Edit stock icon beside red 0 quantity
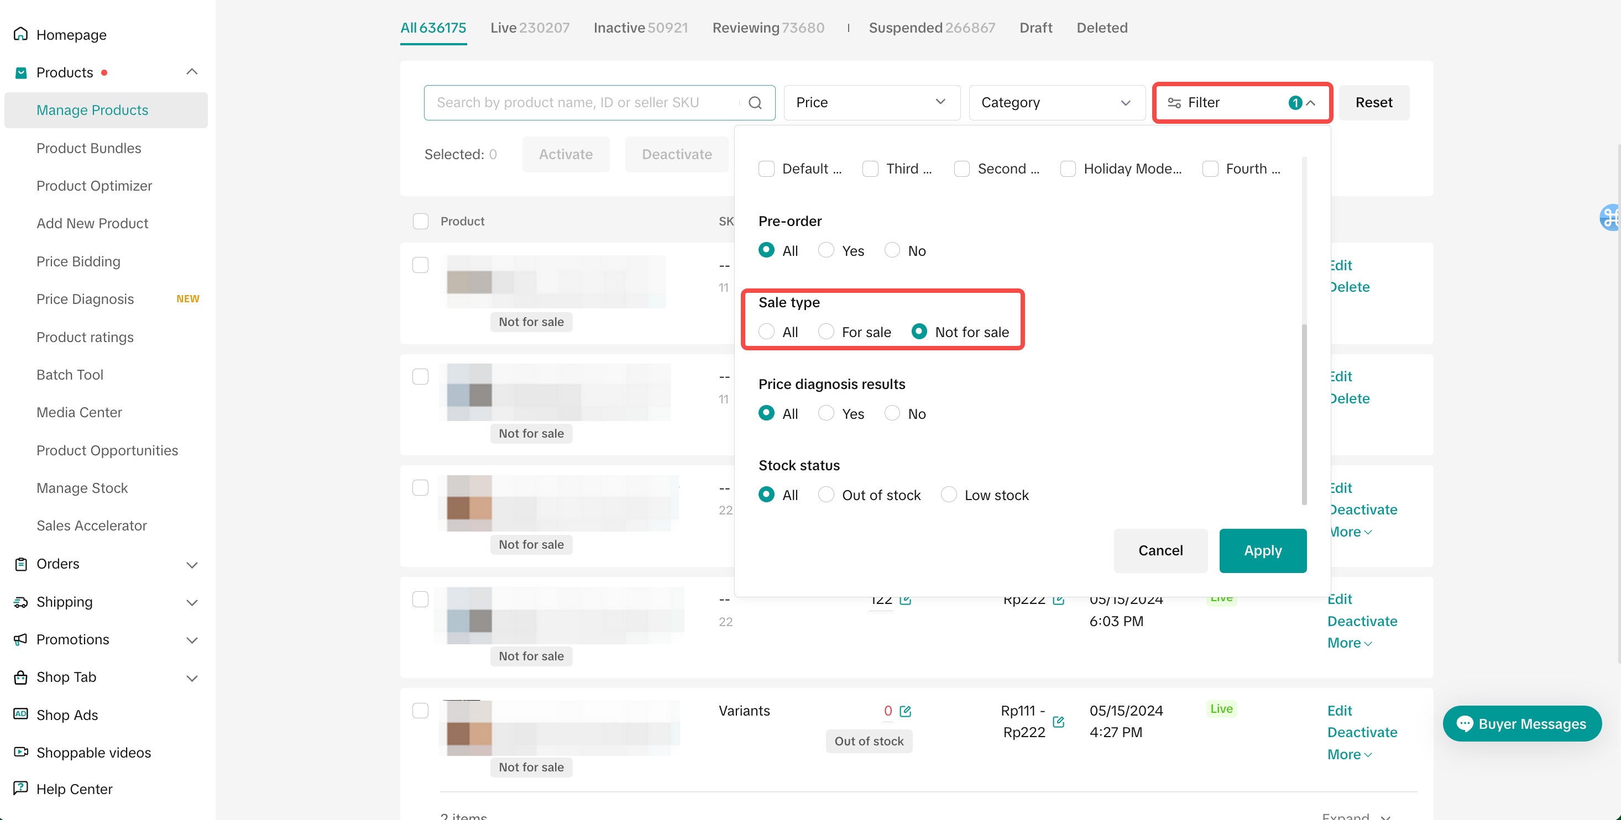The width and height of the screenshot is (1621, 820). pos(906,711)
